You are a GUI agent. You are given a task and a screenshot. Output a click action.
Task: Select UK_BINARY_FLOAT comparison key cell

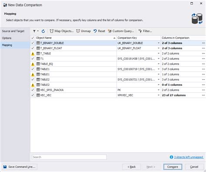click(x=139, y=48)
